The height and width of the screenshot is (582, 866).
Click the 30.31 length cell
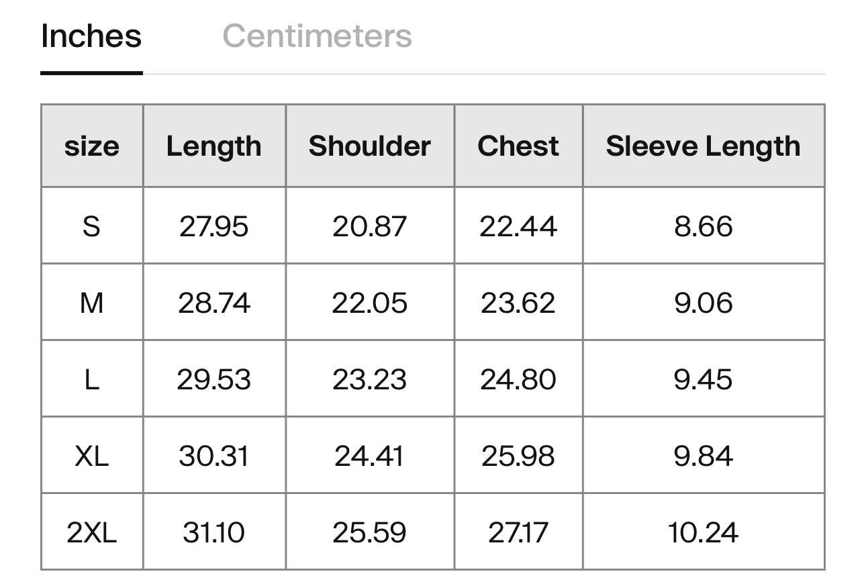click(214, 456)
